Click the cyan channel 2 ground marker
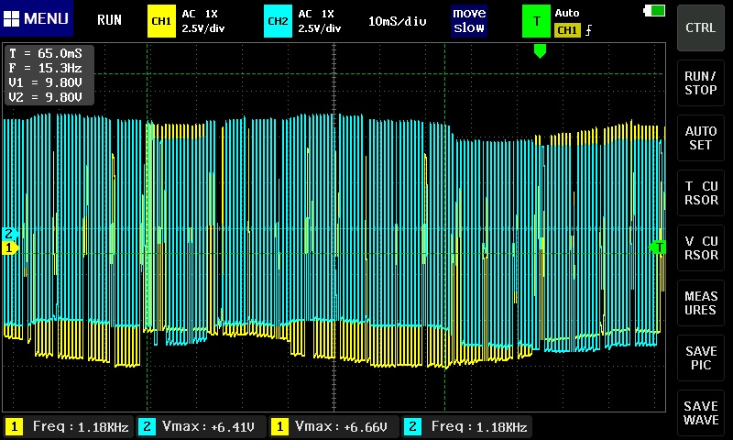This screenshot has height=440, width=733. tap(10, 234)
